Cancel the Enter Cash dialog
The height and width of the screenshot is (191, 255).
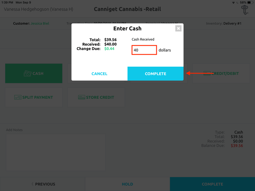[99, 74]
